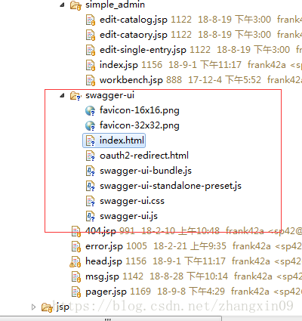Viewport: 302px width, 321px height.
Task: Click the pager.jsp file icon
Action: click(x=76, y=292)
